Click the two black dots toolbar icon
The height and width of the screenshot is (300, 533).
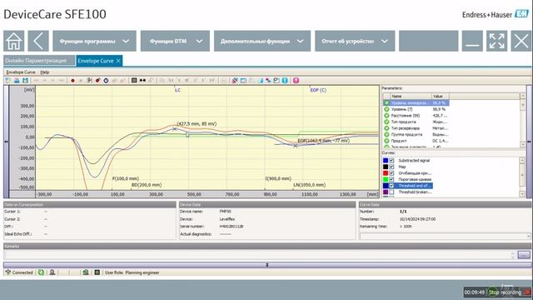point(142,80)
